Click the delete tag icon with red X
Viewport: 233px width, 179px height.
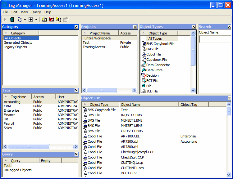[x=52, y=20]
